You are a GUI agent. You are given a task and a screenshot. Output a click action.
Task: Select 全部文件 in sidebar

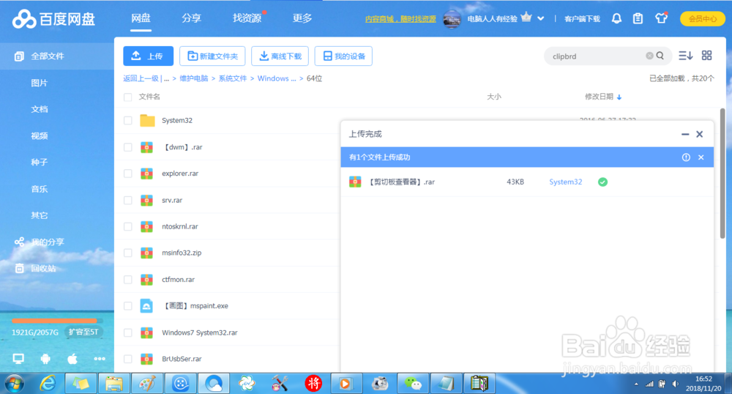tap(57, 56)
